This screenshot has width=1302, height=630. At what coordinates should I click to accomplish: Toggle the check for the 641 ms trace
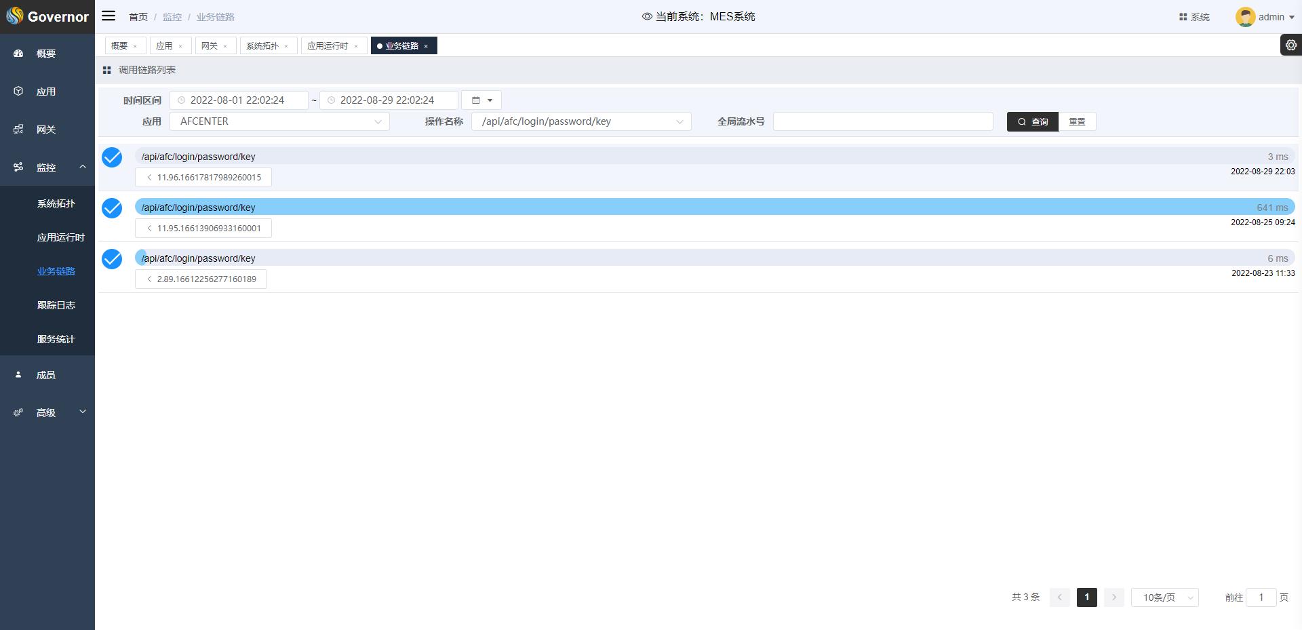[112, 208]
